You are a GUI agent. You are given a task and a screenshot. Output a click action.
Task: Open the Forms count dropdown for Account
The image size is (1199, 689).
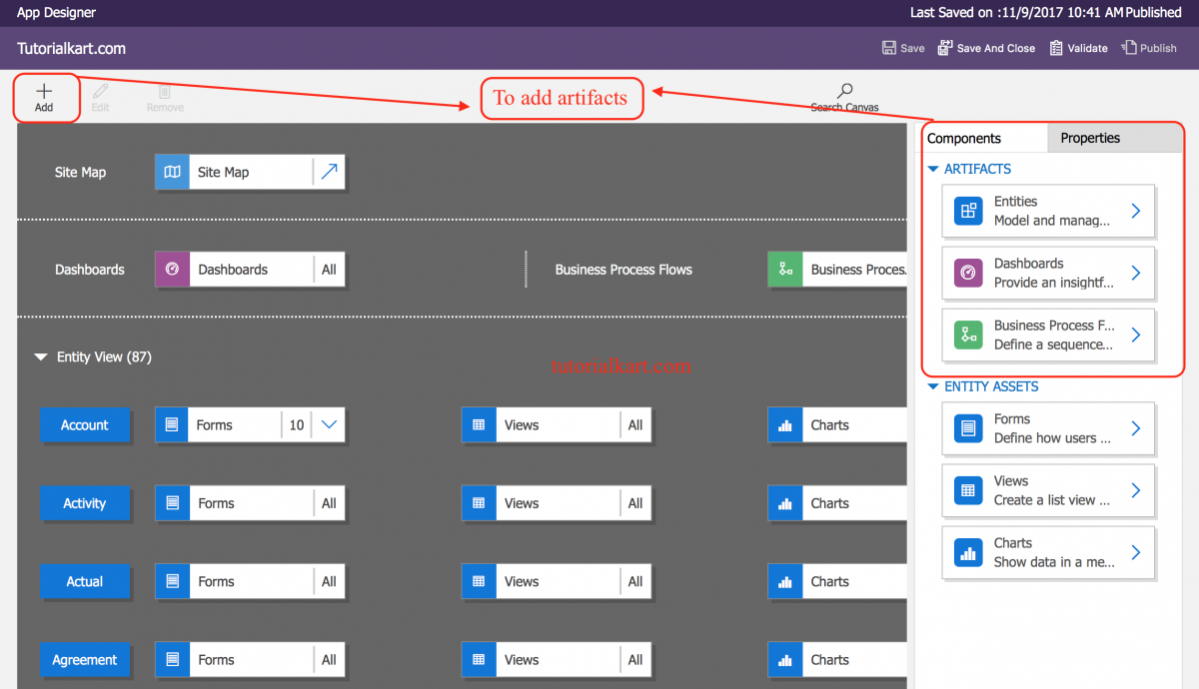tap(330, 424)
